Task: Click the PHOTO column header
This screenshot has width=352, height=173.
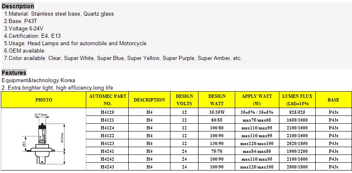Action: pyautogui.click(x=44, y=100)
